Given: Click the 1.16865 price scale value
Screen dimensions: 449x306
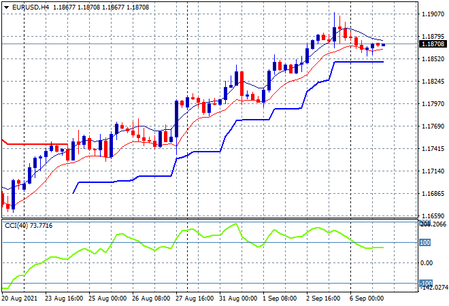Looking at the screenshot, I should [433, 194].
